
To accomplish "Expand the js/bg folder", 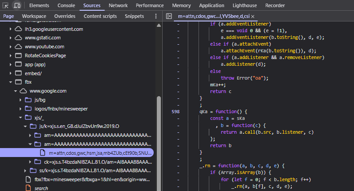I will point(21,100).
